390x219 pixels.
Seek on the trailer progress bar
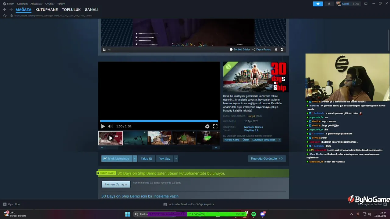(159, 121)
